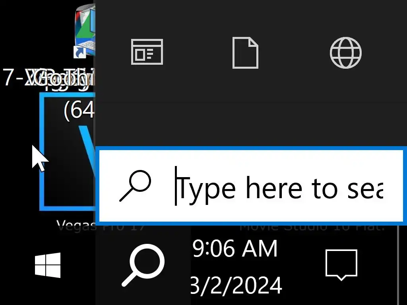
Task: Open the Windows Start menu
Action: [48, 265]
